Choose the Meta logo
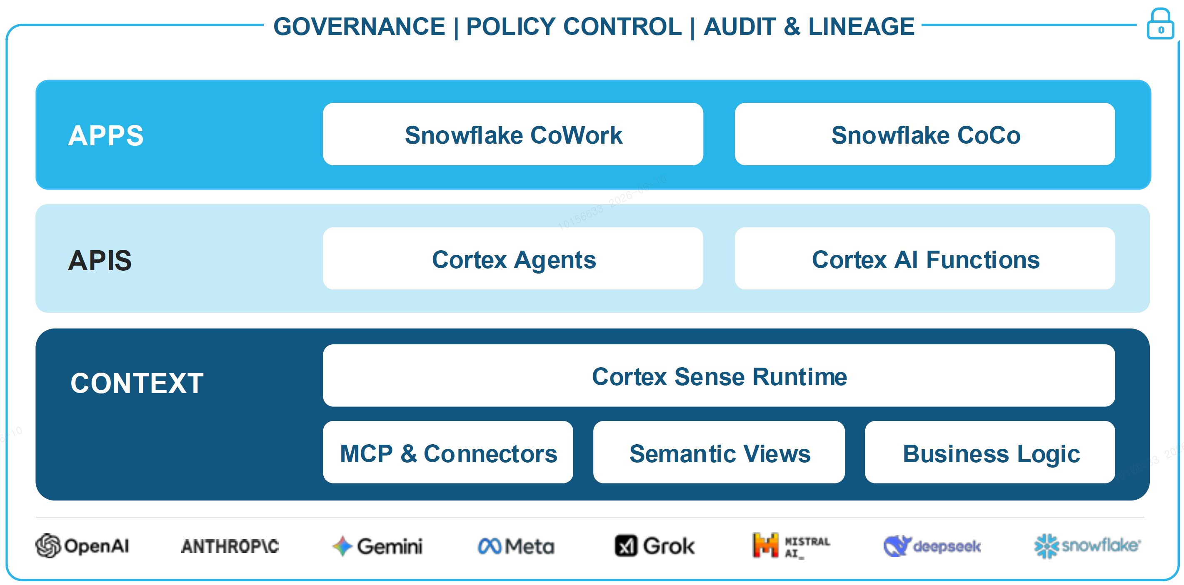Screen dimensions: 1184x585 click(x=516, y=546)
